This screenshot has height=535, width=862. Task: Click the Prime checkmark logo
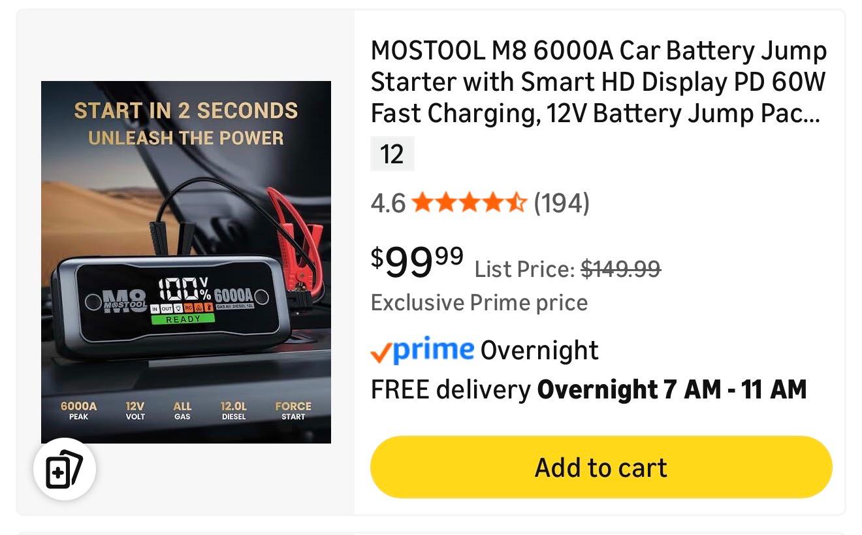(x=422, y=351)
